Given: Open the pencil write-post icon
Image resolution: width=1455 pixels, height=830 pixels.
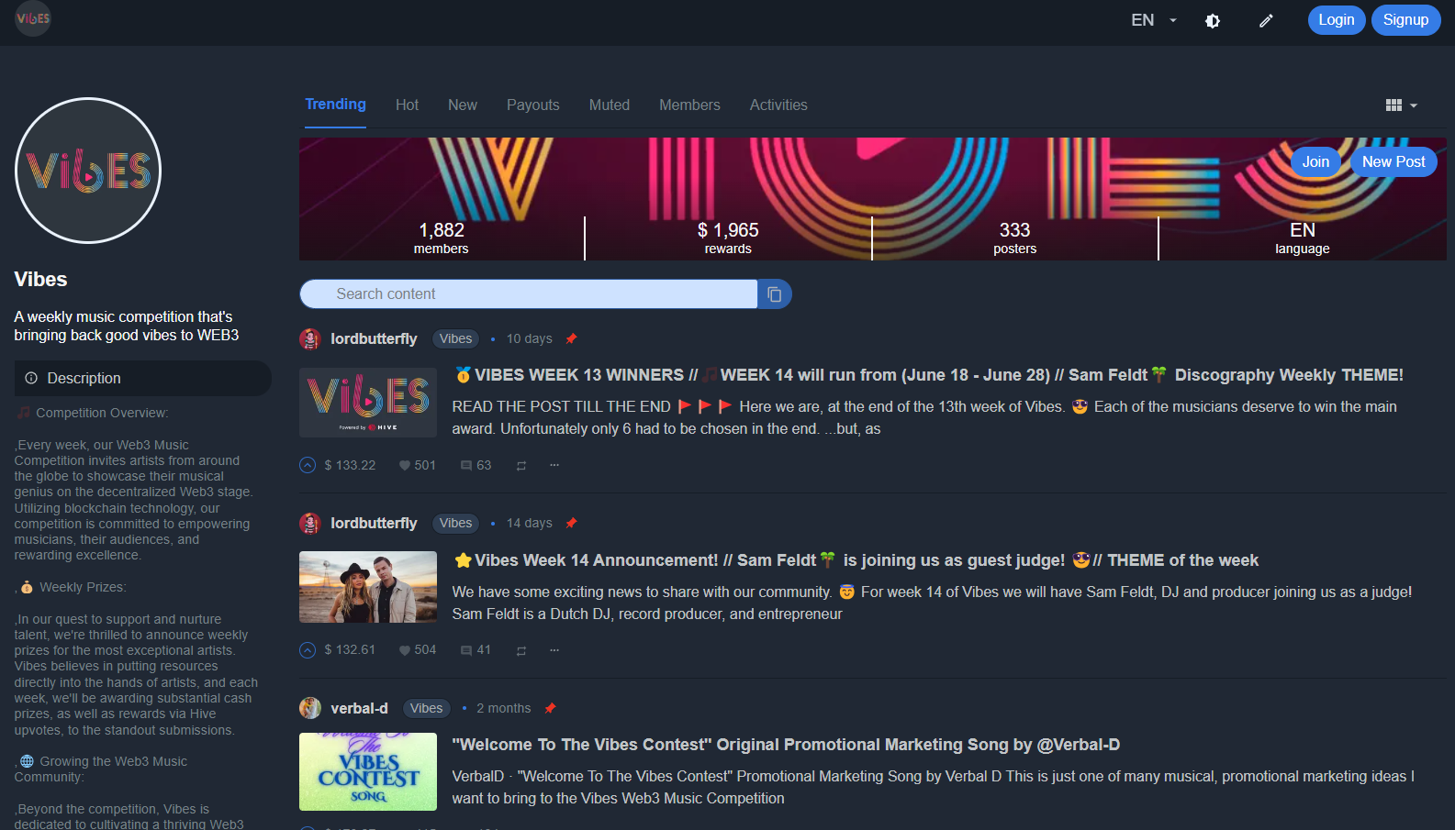Looking at the screenshot, I should click(x=1266, y=20).
